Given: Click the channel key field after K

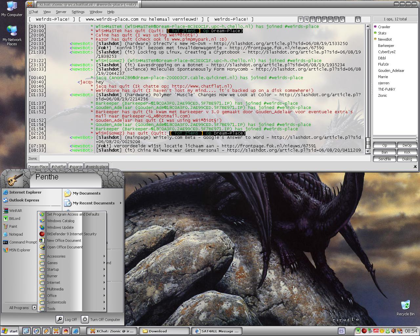Looking at the screenshot, I should pyautogui.click(x=350, y=19).
